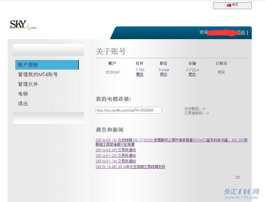Open the 2015-12-28 元旦假期交易時間安排 notice
Image resolution: width=265 pixels, height=202 pixels.
coord(130,167)
